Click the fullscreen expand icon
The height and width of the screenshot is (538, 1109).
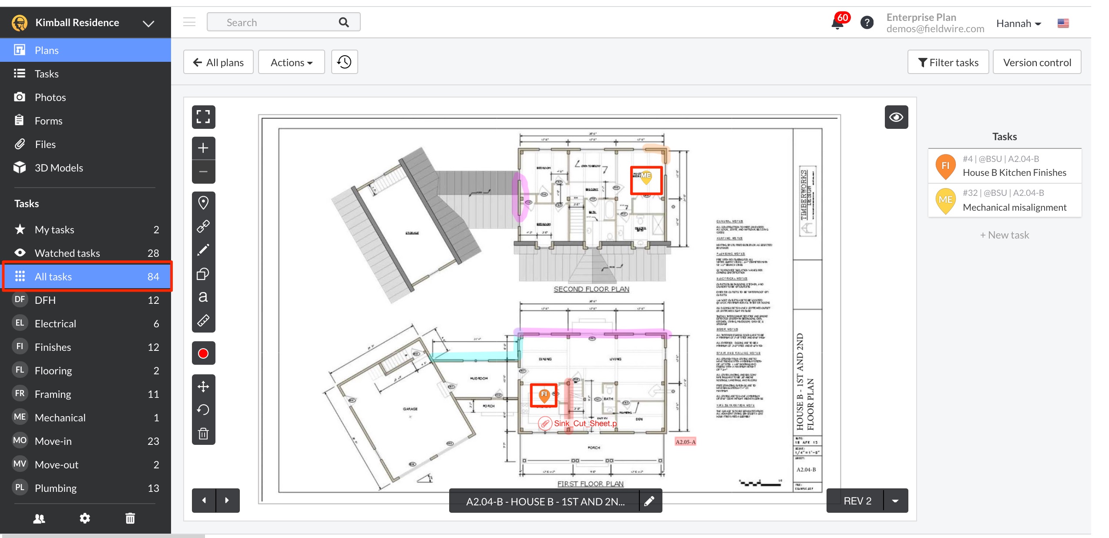click(203, 117)
